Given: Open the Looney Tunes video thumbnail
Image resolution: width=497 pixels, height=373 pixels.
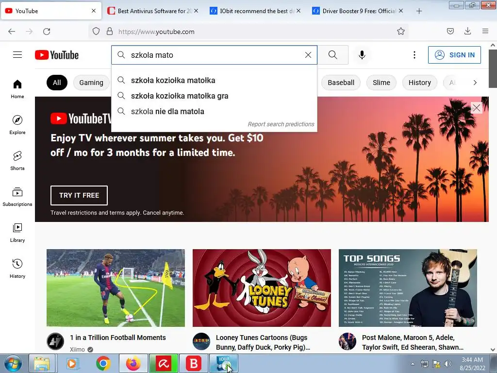Looking at the screenshot, I should tap(262, 288).
